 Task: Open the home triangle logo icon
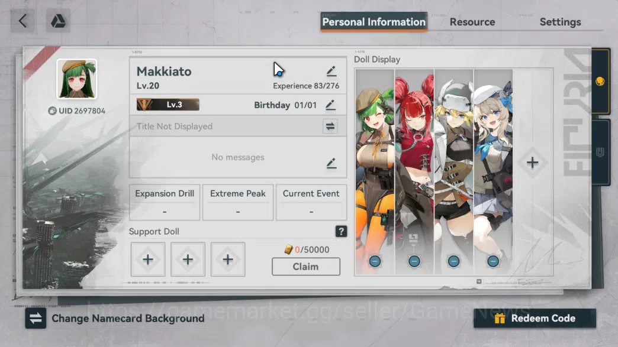pos(58,21)
